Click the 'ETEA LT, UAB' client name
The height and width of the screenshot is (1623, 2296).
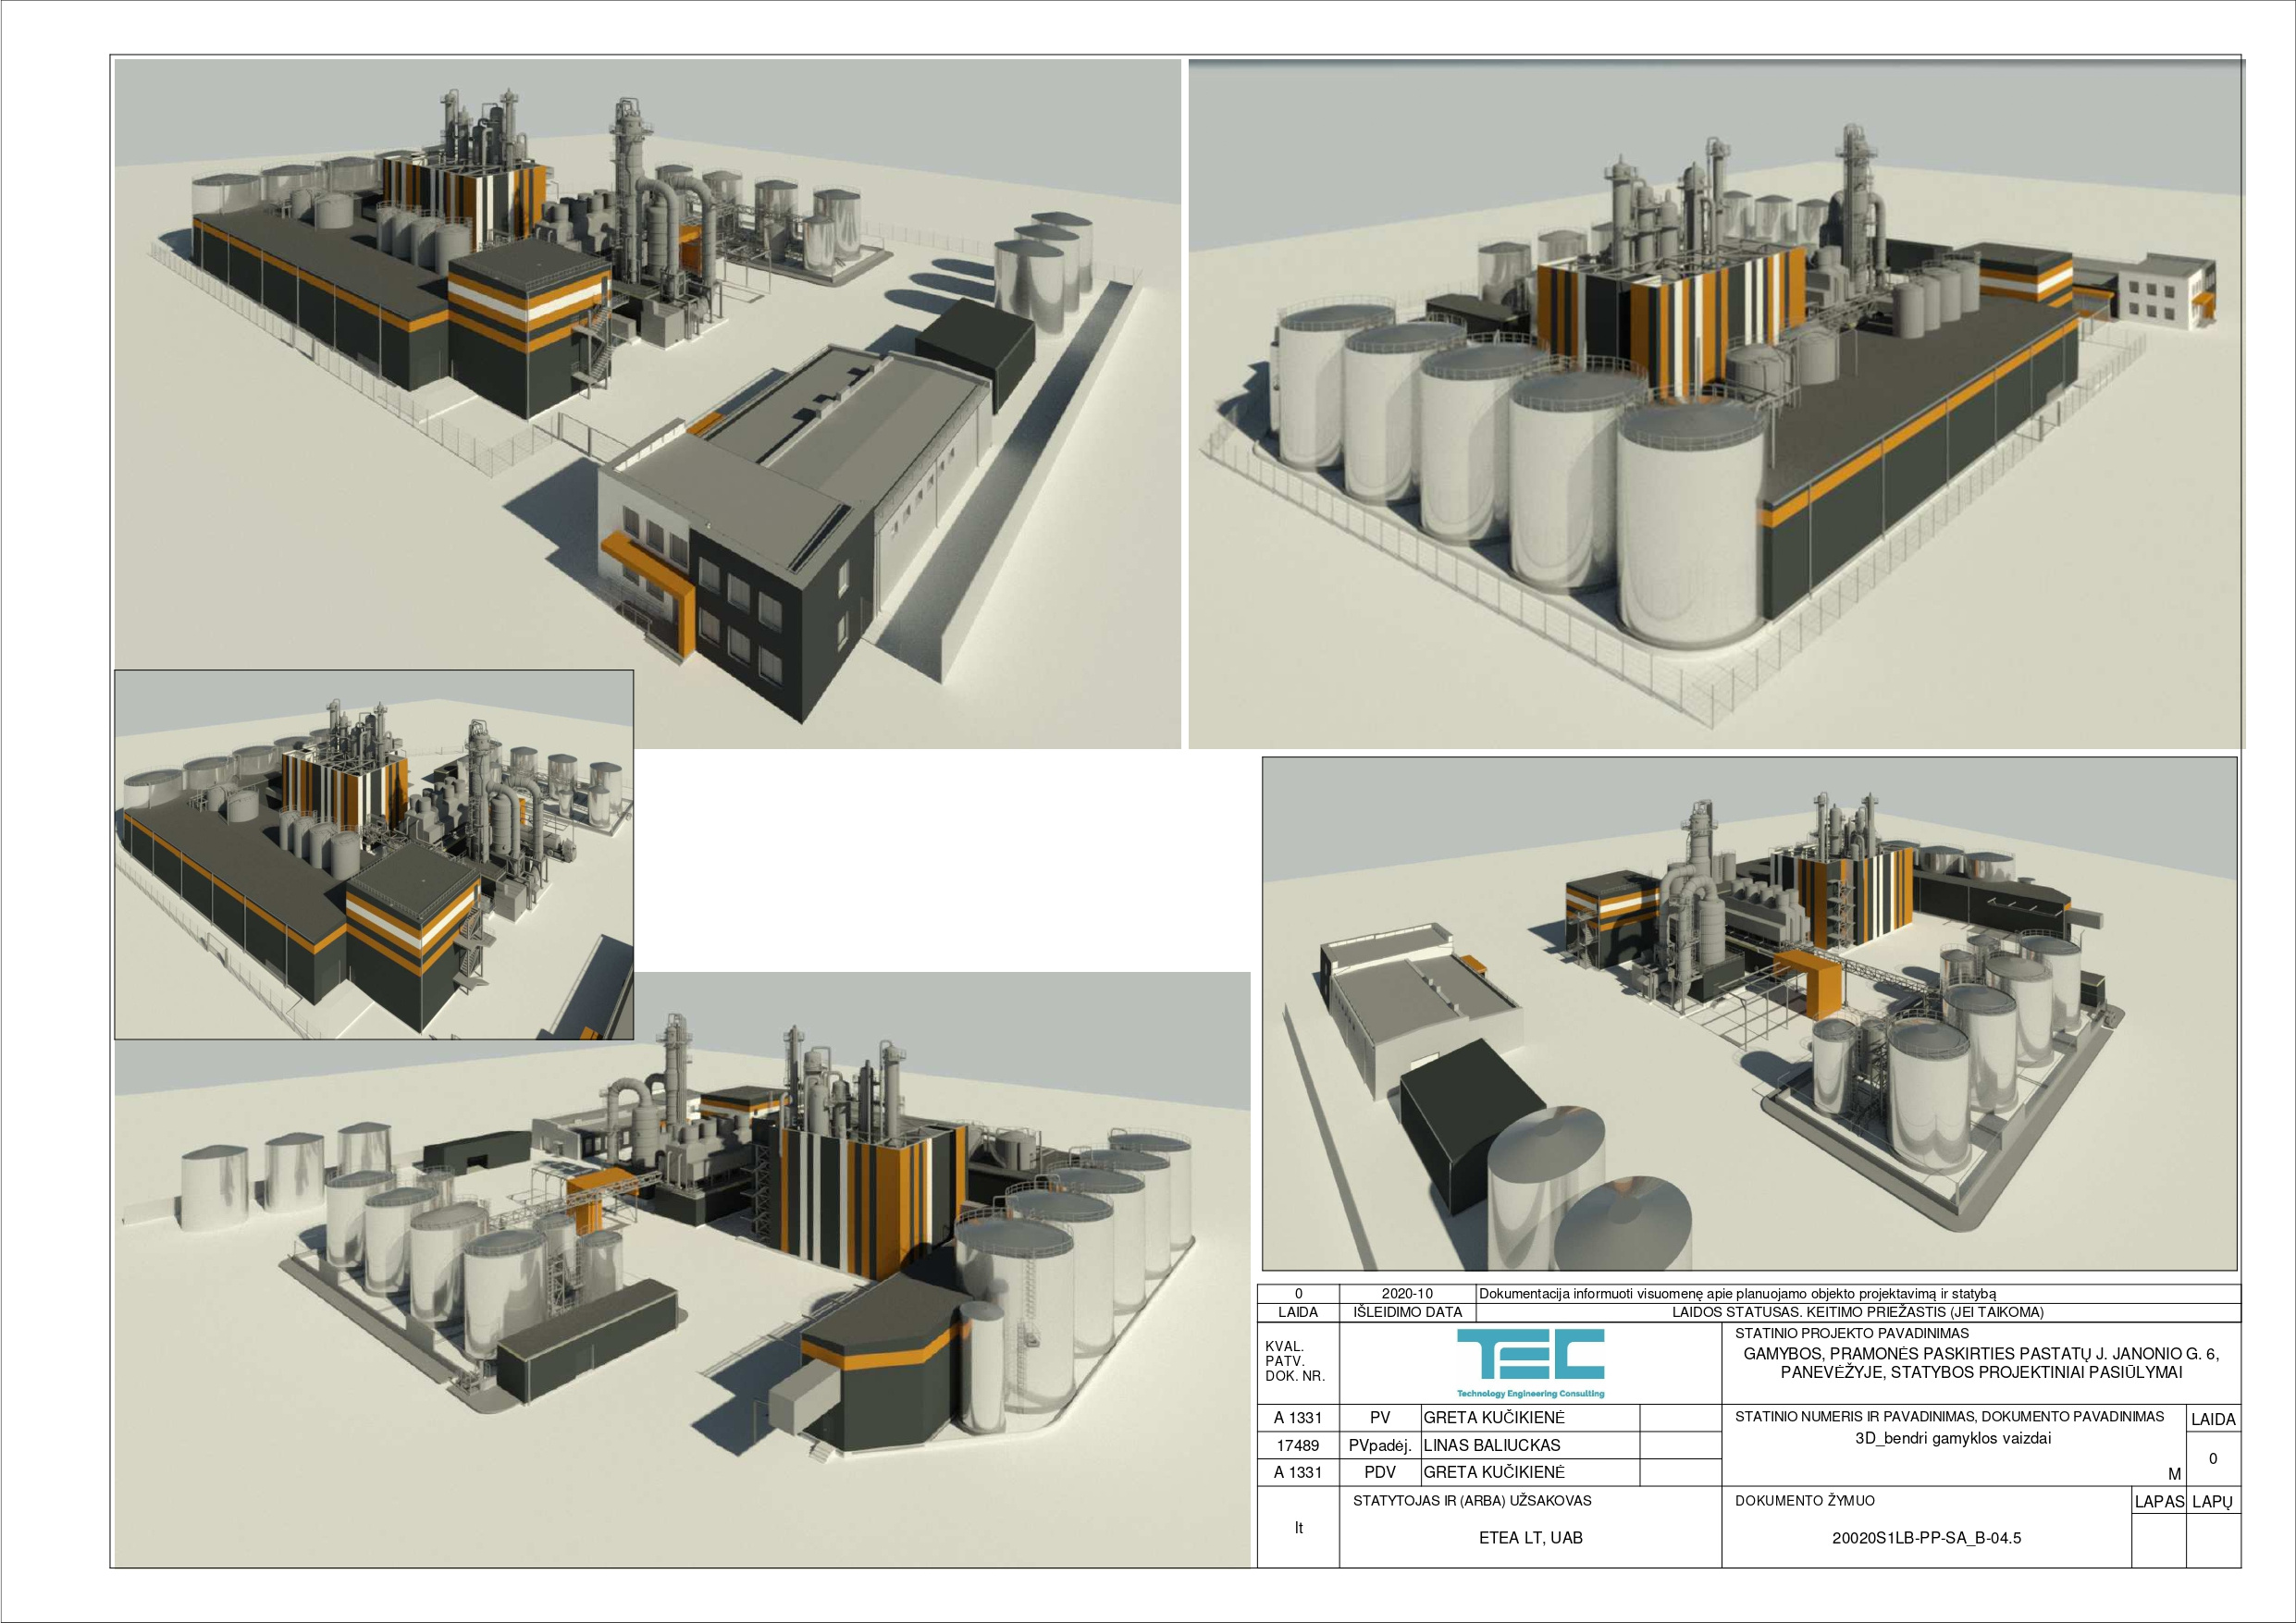click(x=1530, y=1538)
